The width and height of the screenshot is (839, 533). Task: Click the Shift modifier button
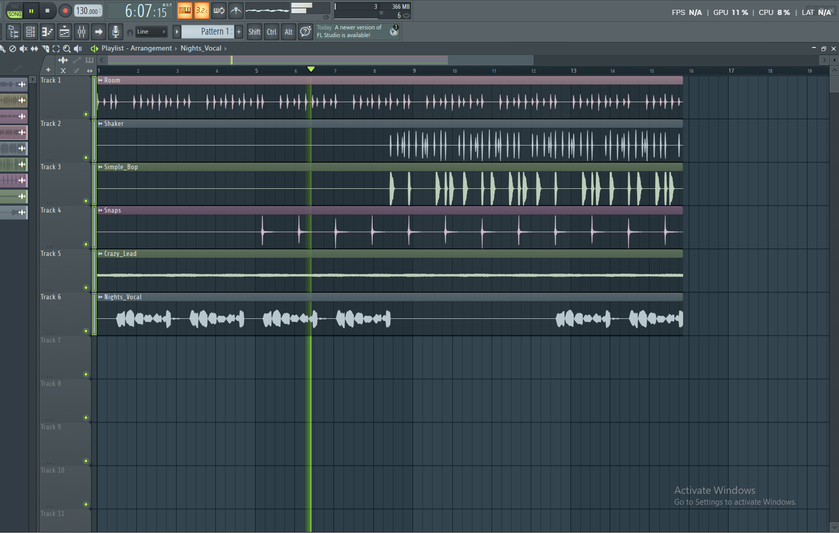255,32
